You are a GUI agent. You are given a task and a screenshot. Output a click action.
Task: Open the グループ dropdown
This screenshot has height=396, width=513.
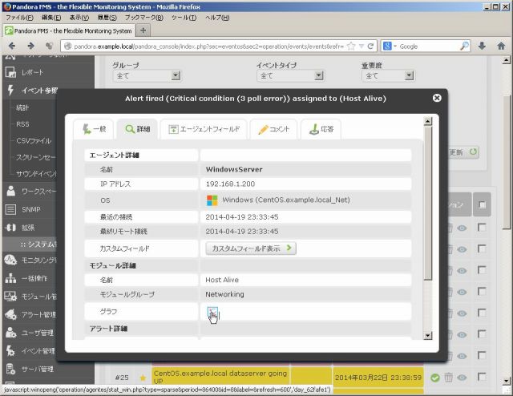(147, 76)
